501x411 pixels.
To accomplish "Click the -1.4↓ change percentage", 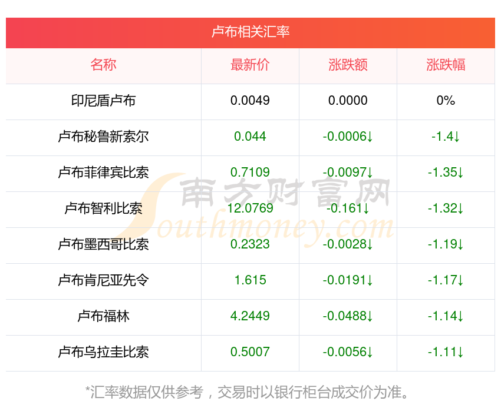I will point(446,137).
